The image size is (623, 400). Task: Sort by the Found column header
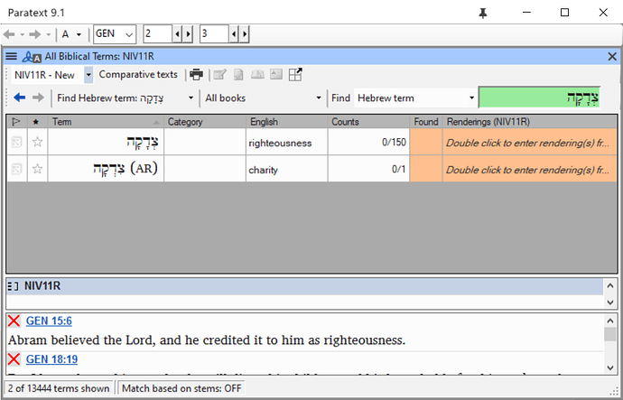pos(426,122)
